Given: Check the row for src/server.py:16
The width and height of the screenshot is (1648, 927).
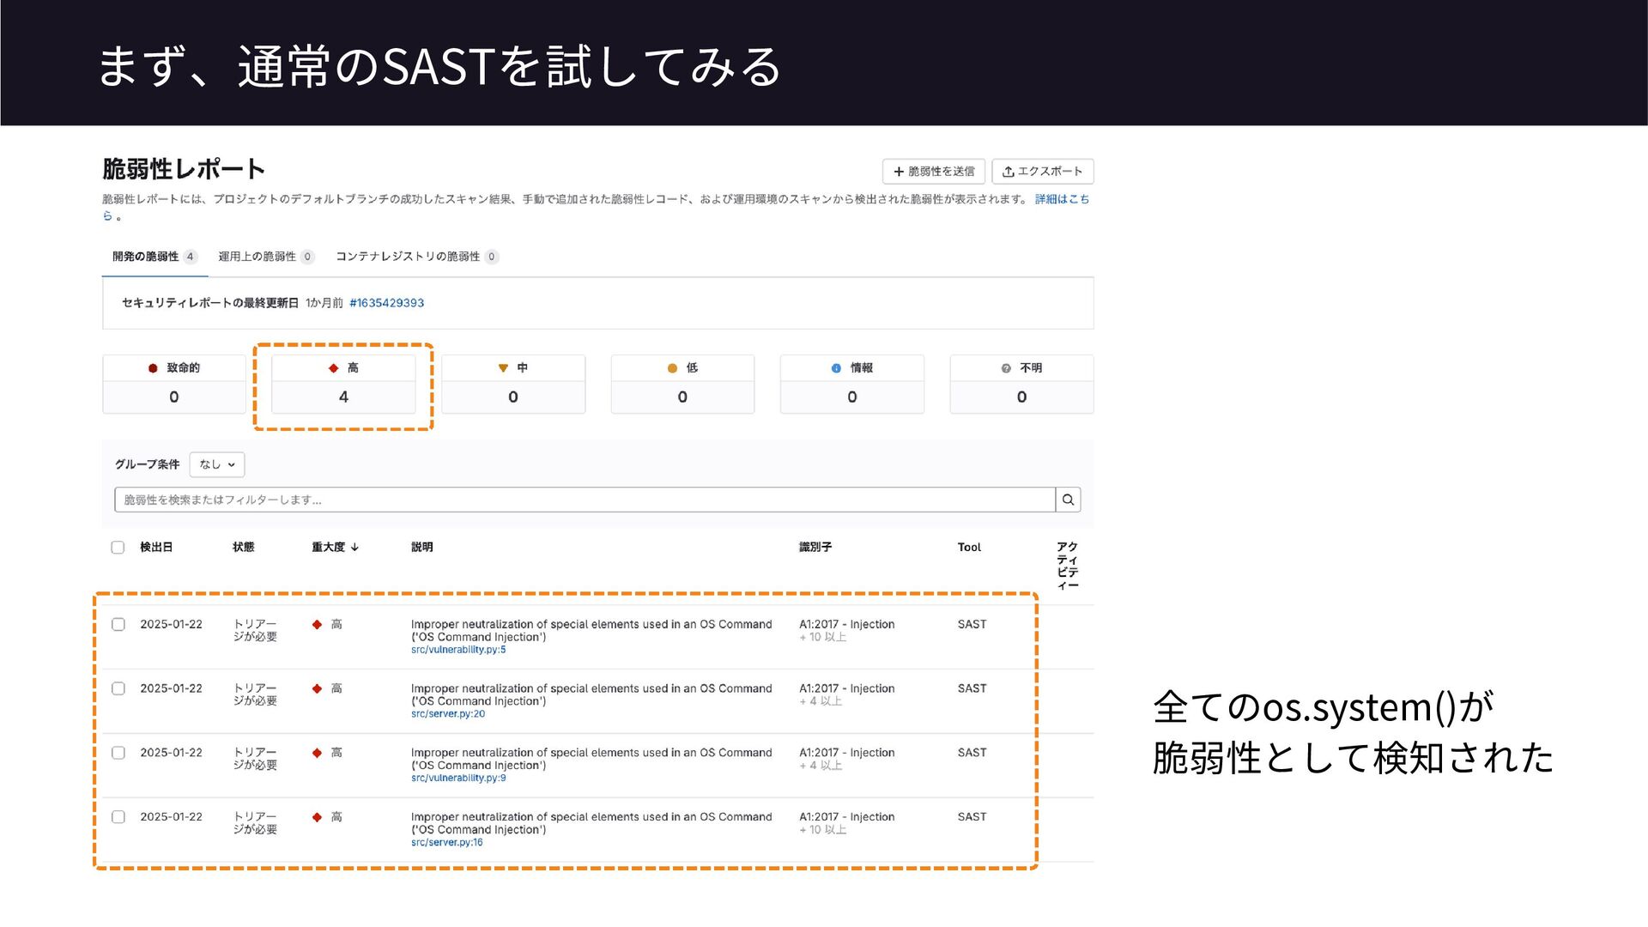Looking at the screenshot, I should click(x=118, y=817).
